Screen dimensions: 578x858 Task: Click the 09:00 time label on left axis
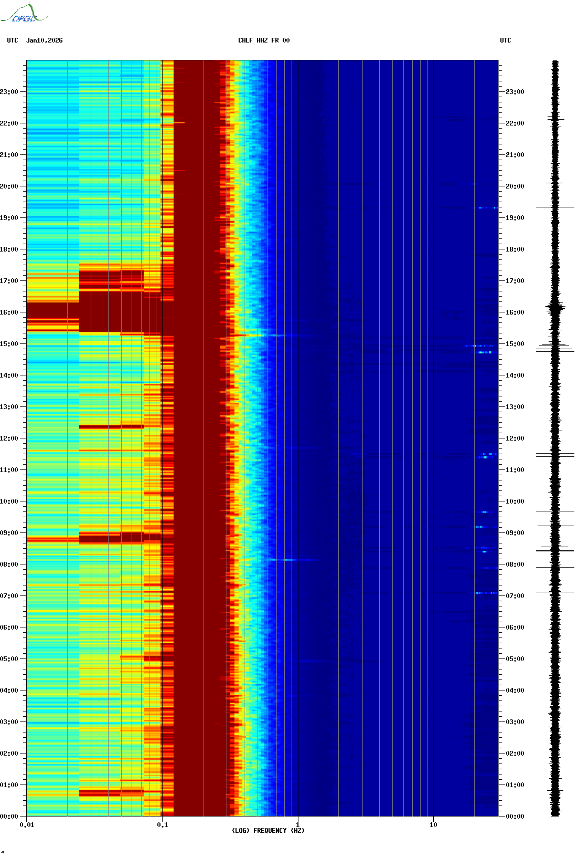tap(9, 533)
